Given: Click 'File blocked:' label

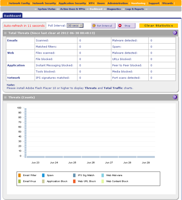Looking at the screenshot, I should (44, 59).
